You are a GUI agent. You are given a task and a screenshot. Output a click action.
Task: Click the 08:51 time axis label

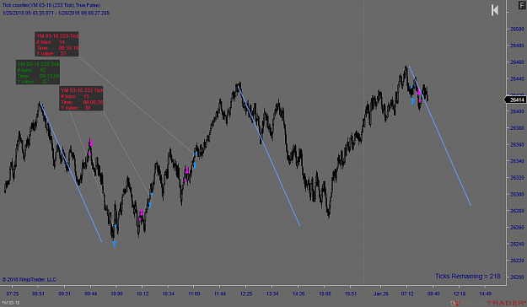pyautogui.click(x=38, y=294)
